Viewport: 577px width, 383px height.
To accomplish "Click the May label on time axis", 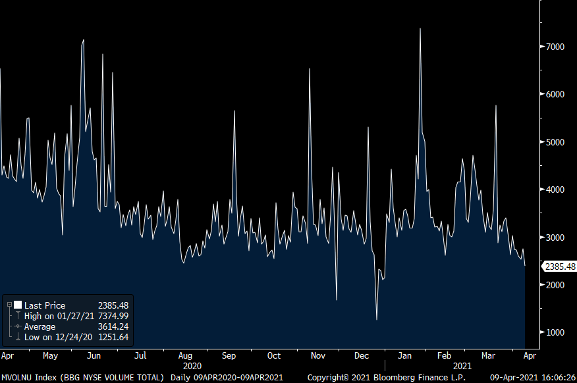I will [51, 356].
